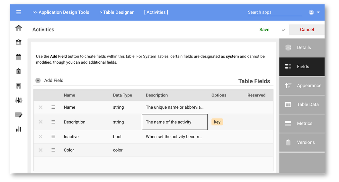The width and height of the screenshot is (339, 182).
Task: Focus the Search apps field
Action: pos(274,12)
